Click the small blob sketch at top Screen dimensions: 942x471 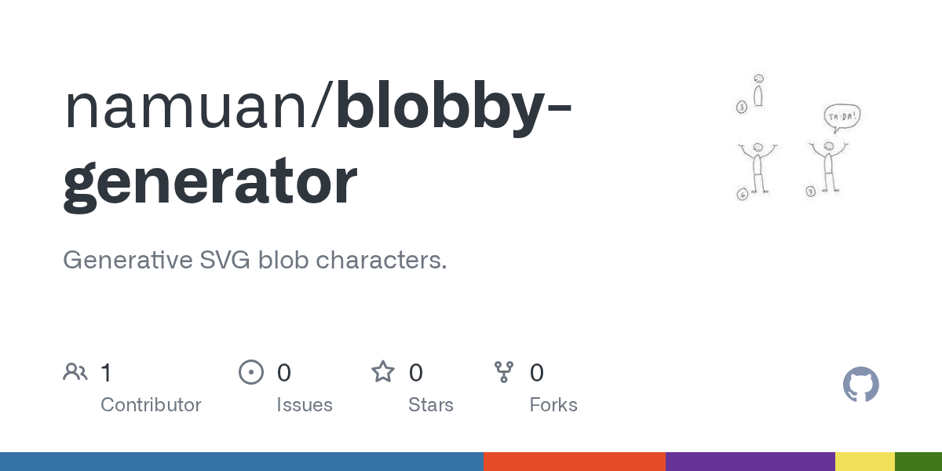tap(758, 91)
